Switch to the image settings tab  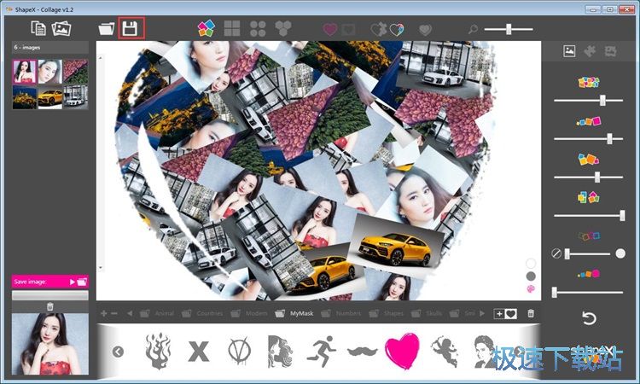tap(569, 51)
